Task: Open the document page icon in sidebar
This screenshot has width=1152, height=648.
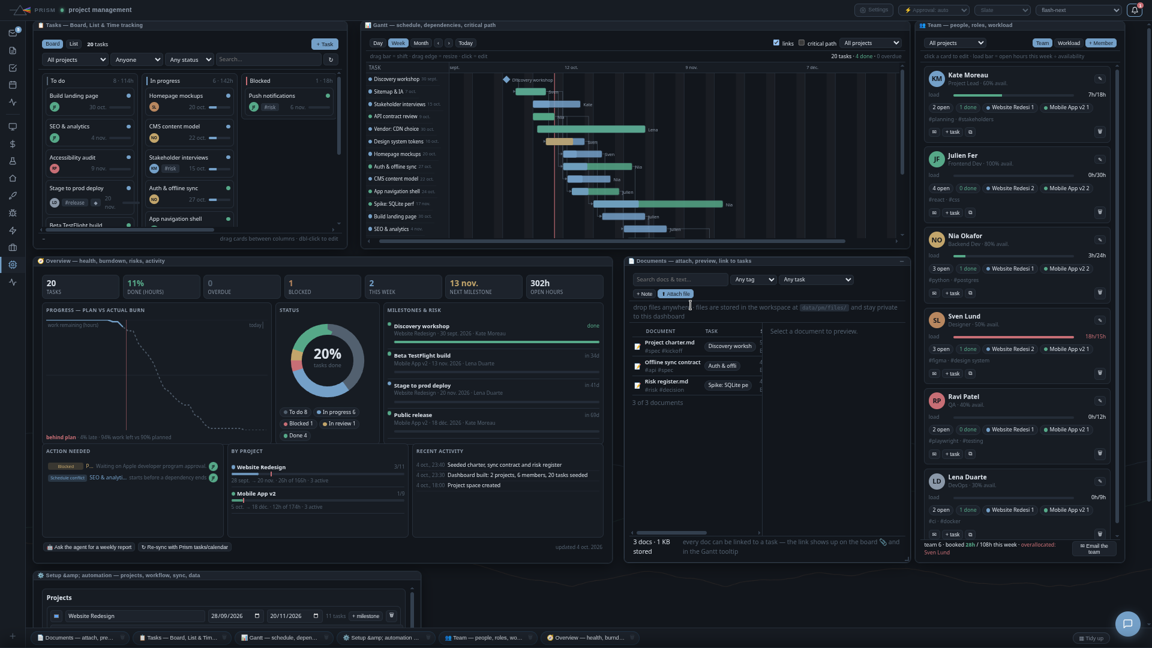Action: 13,50
